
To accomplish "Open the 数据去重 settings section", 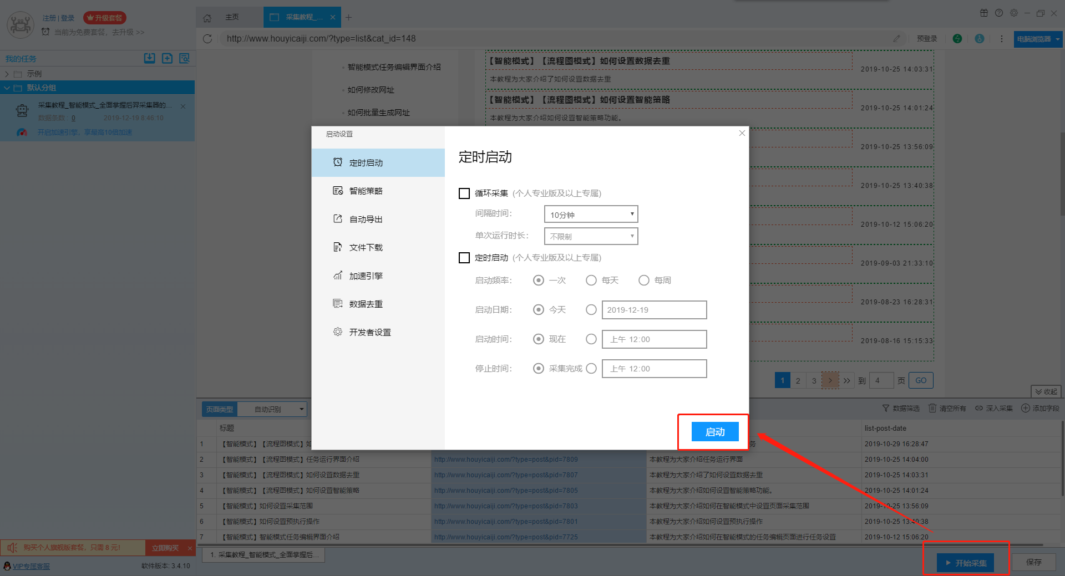I will coord(378,304).
